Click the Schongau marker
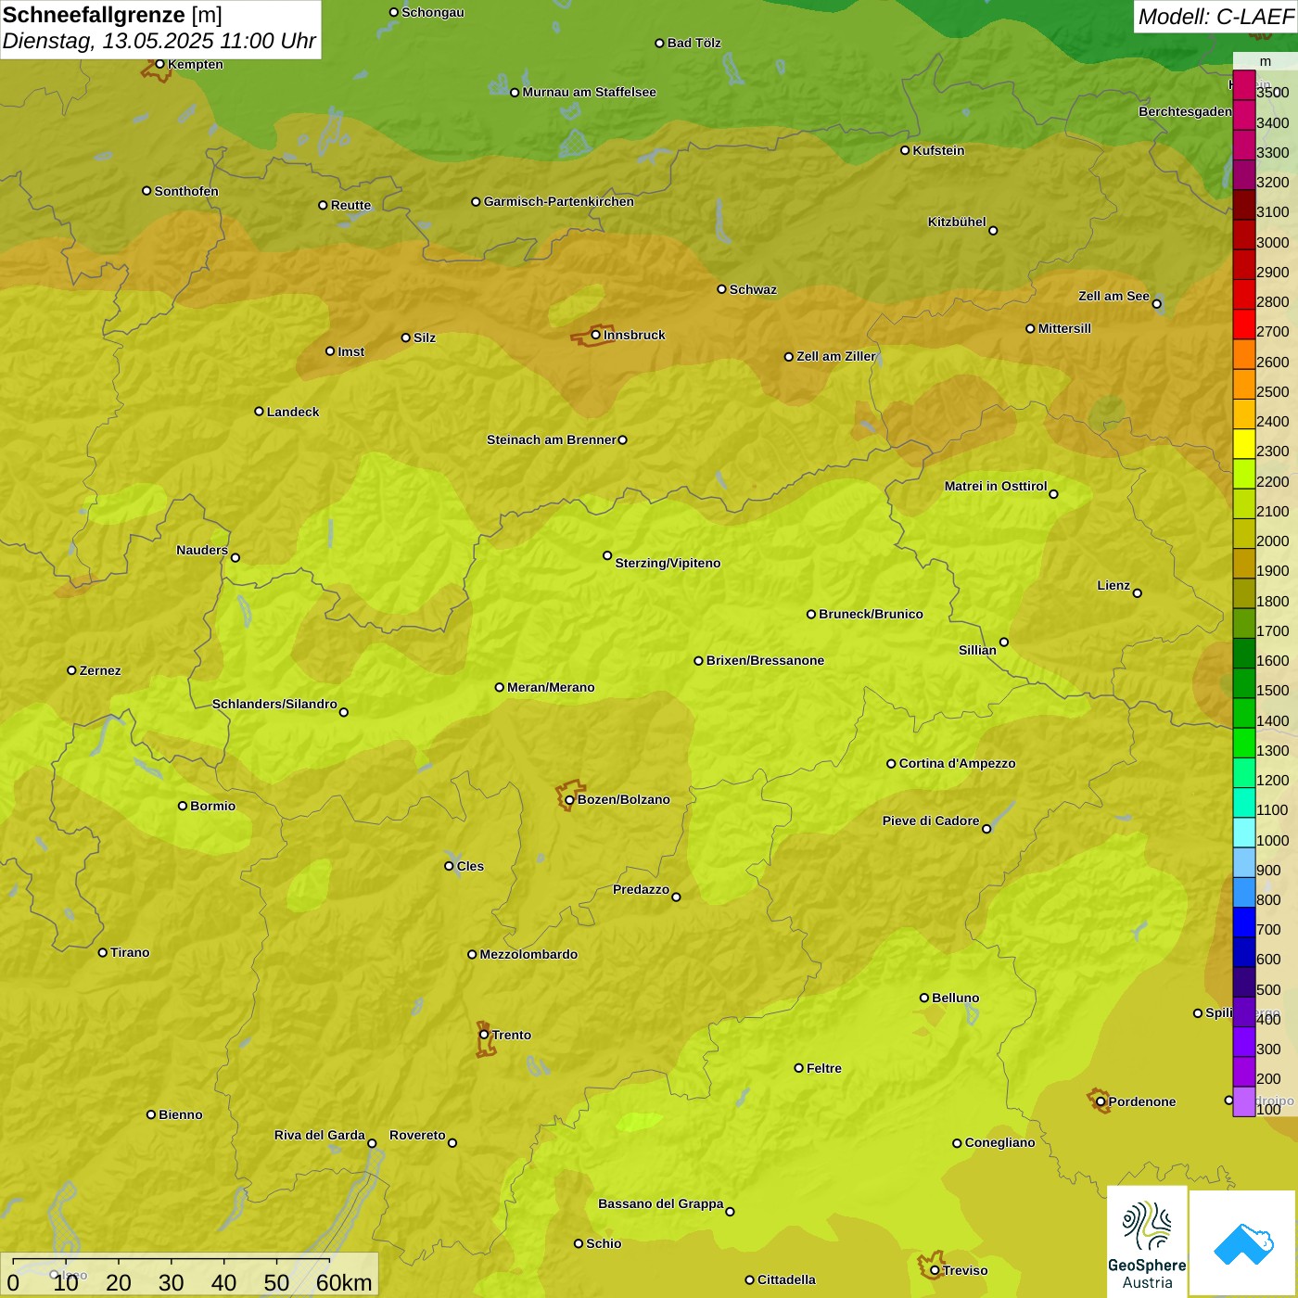This screenshot has width=1298, height=1298. (x=394, y=12)
